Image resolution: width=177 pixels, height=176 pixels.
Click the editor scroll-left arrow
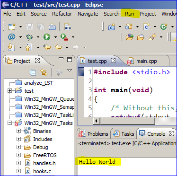point(96,121)
